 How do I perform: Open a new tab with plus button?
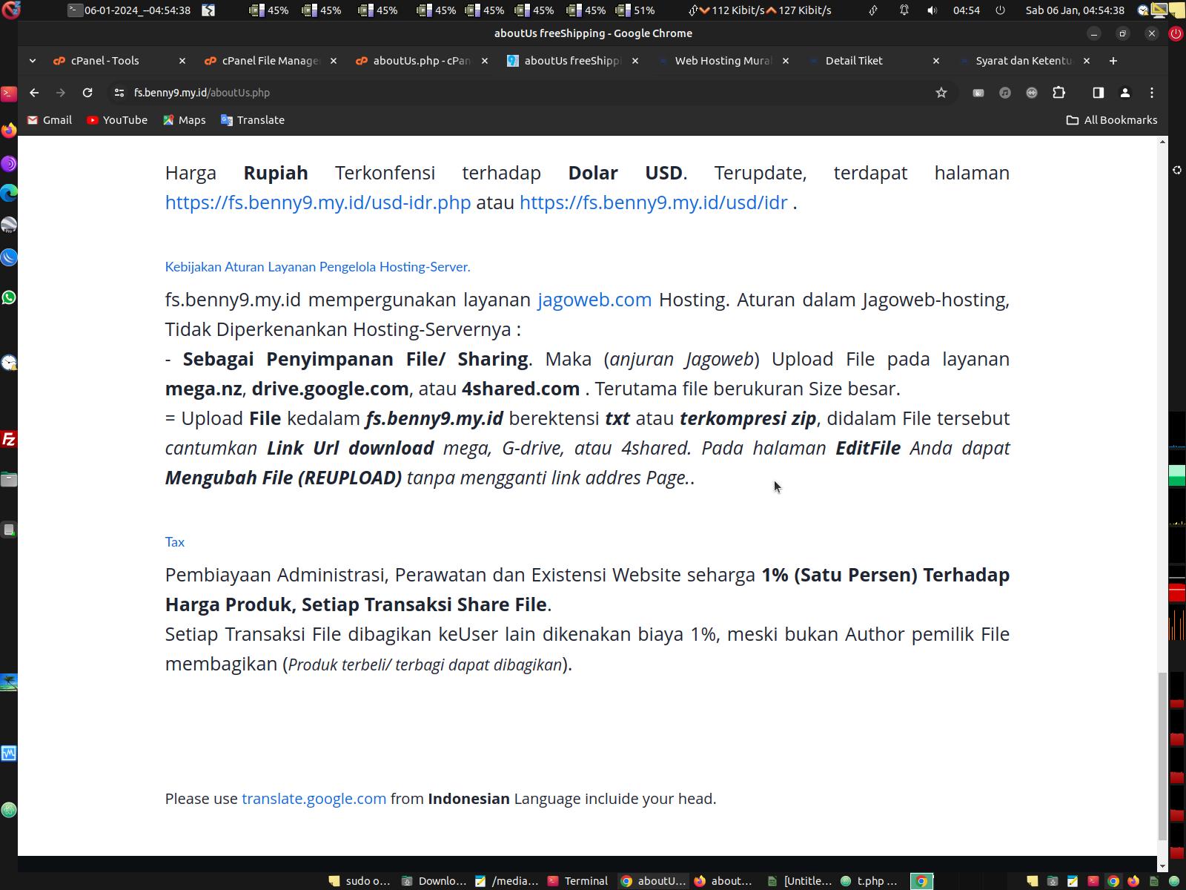point(1113,61)
